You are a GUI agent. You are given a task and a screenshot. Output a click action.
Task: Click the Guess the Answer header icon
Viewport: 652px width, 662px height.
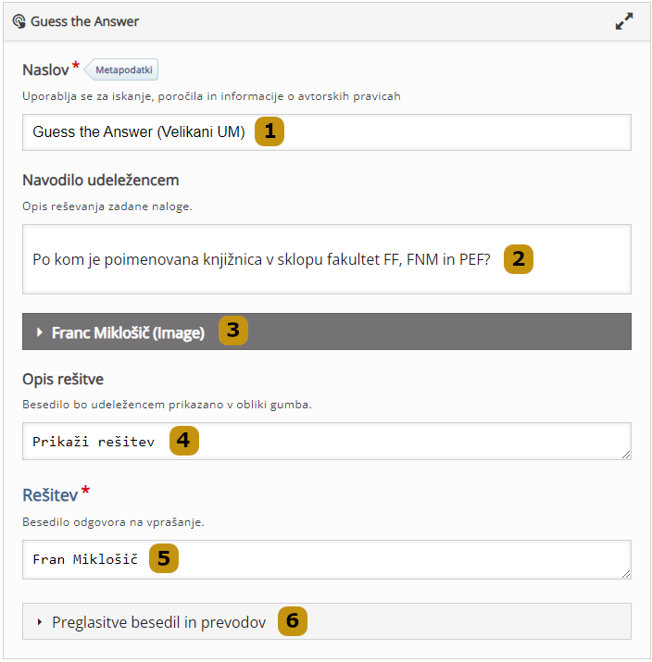[x=19, y=21]
